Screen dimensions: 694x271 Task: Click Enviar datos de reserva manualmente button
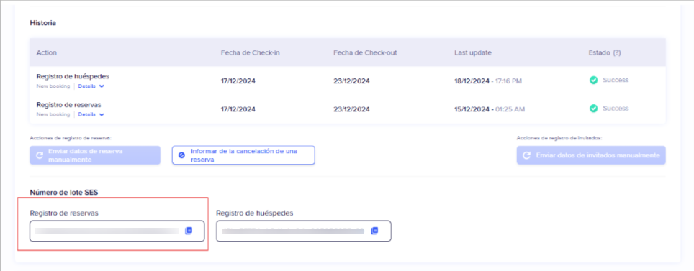click(x=95, y=155)
